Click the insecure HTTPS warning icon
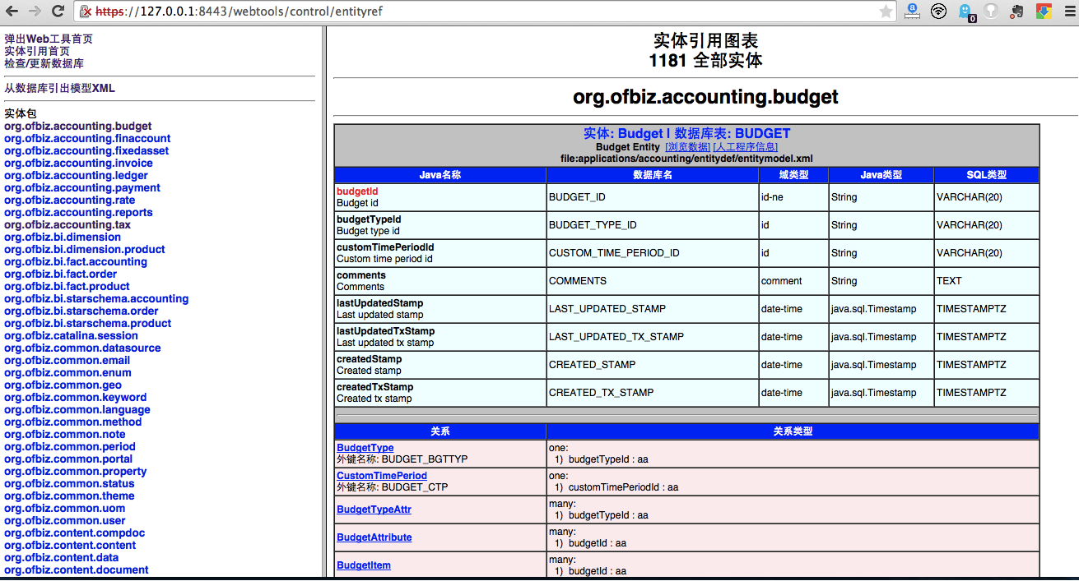 coord(86,12)
